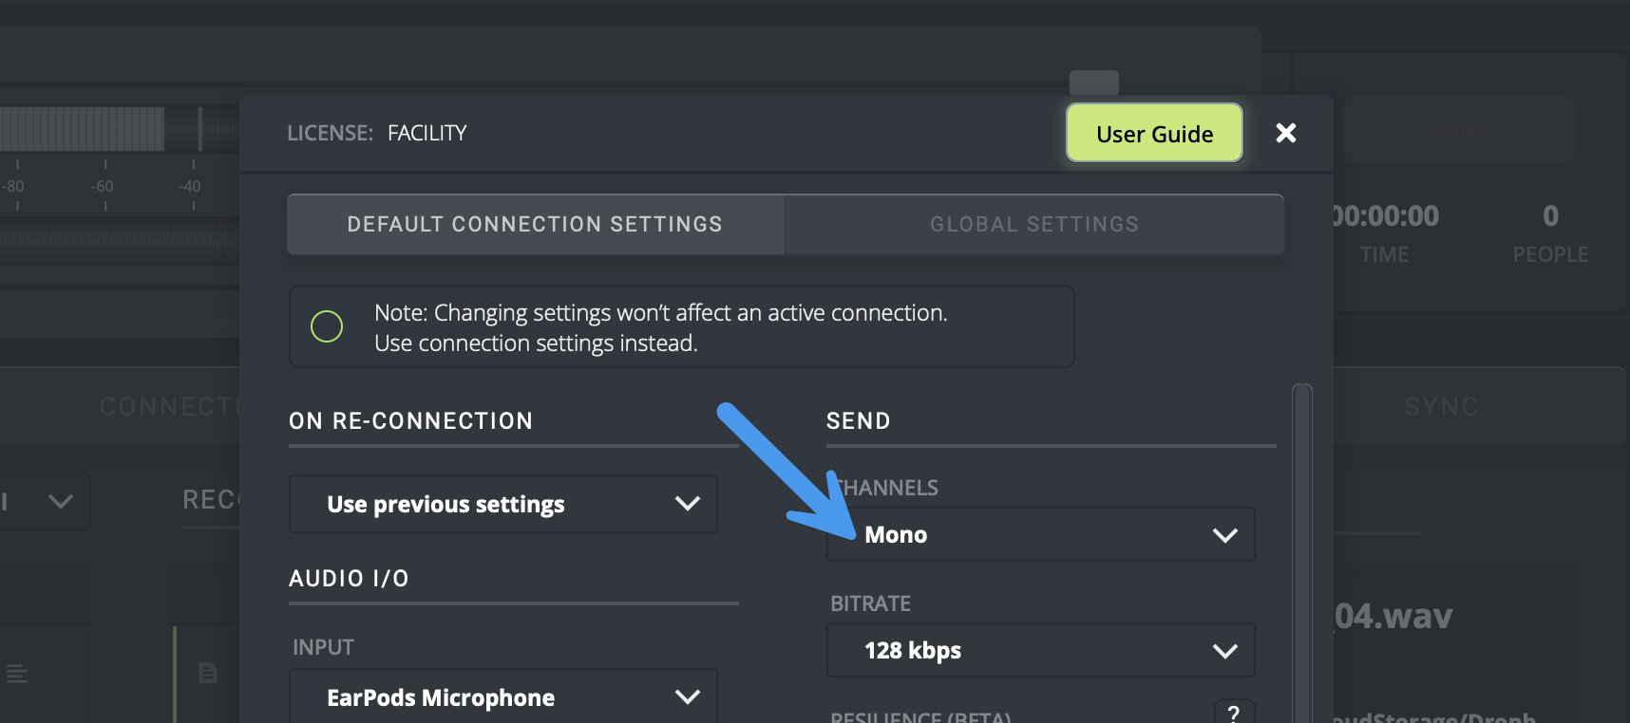Click the 04.wav file name

1393,617
